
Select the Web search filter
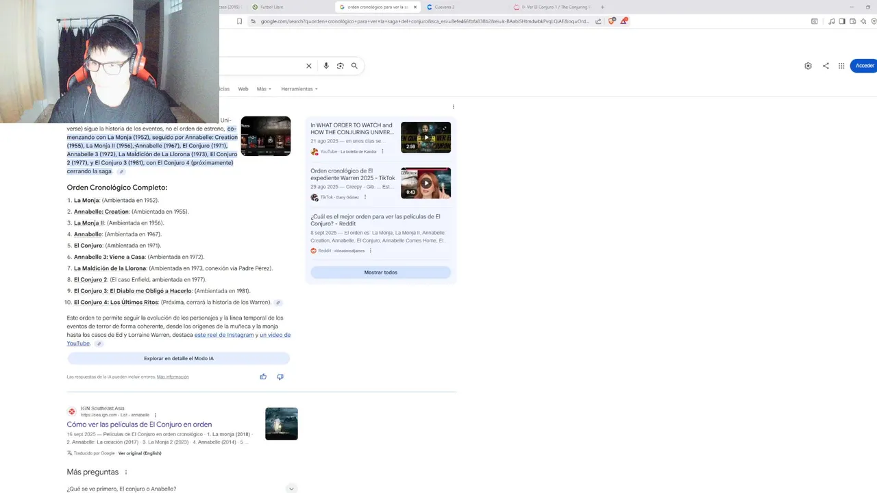click(243, 89)
